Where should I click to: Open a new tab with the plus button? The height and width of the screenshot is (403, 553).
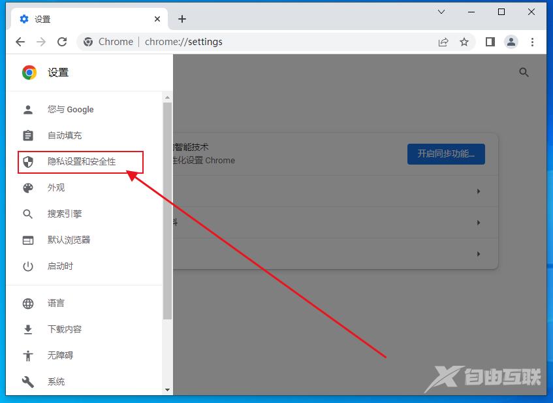pos(182,19)
